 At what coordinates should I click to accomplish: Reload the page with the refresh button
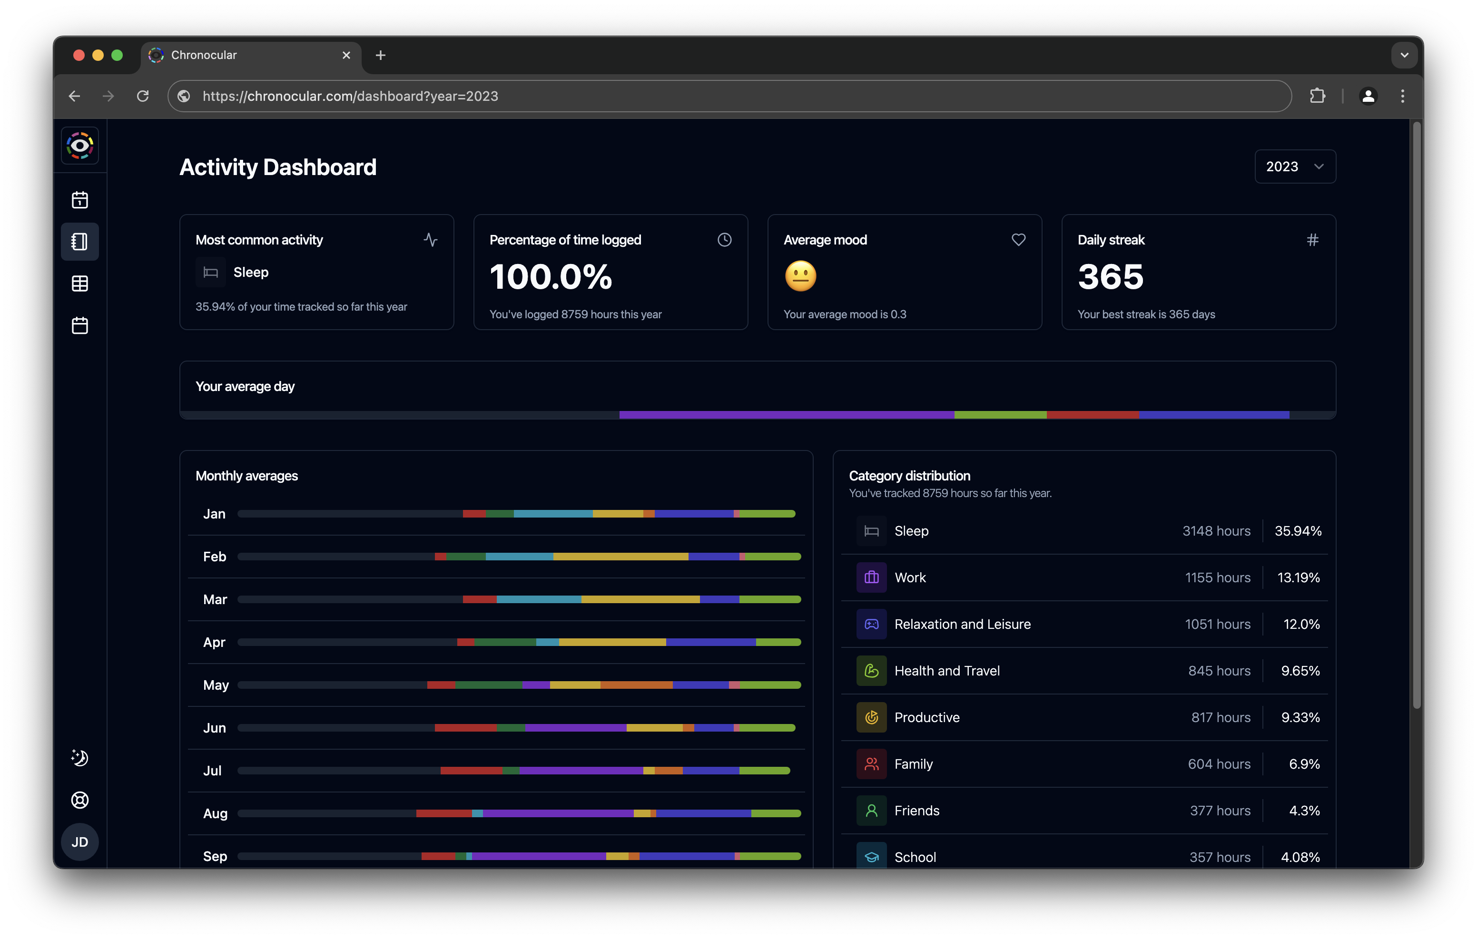(143, 96)
